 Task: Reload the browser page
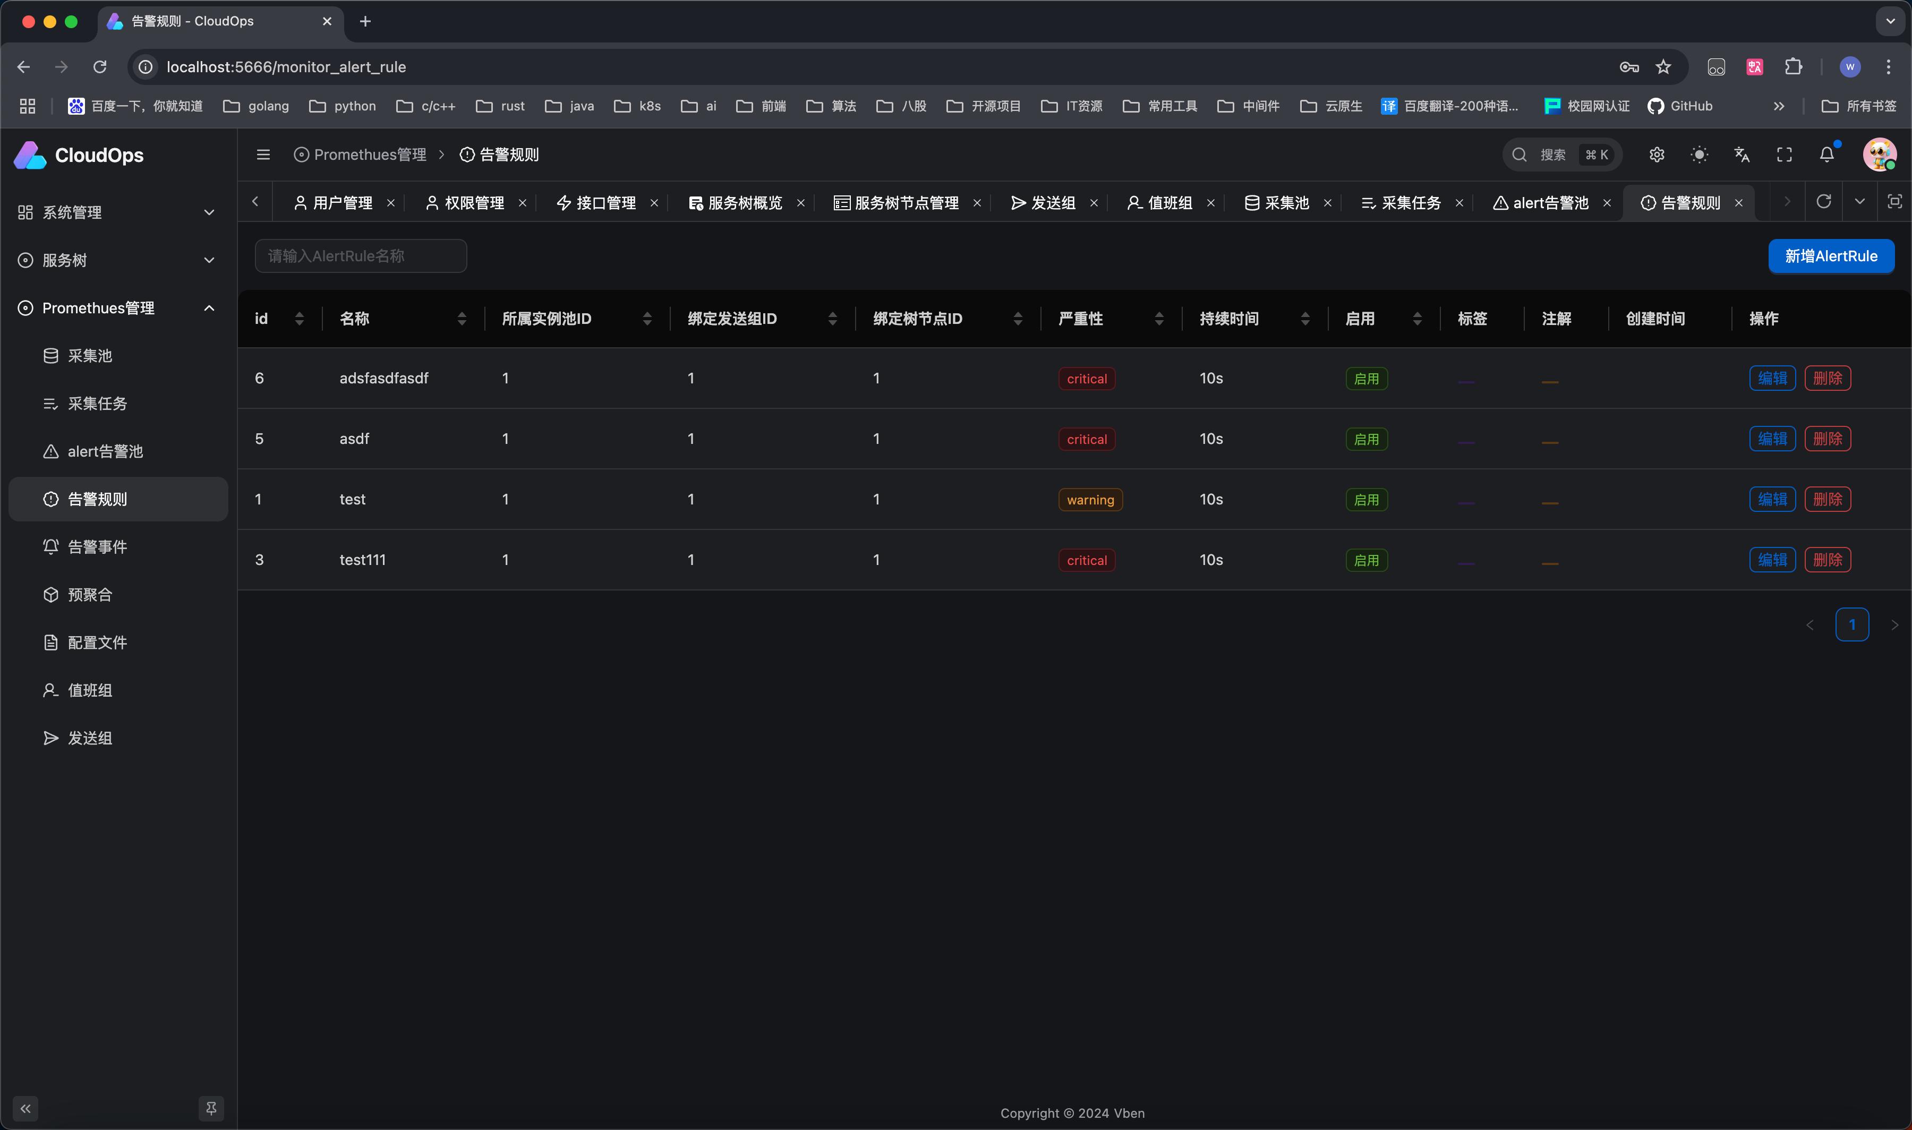[100, 67]
